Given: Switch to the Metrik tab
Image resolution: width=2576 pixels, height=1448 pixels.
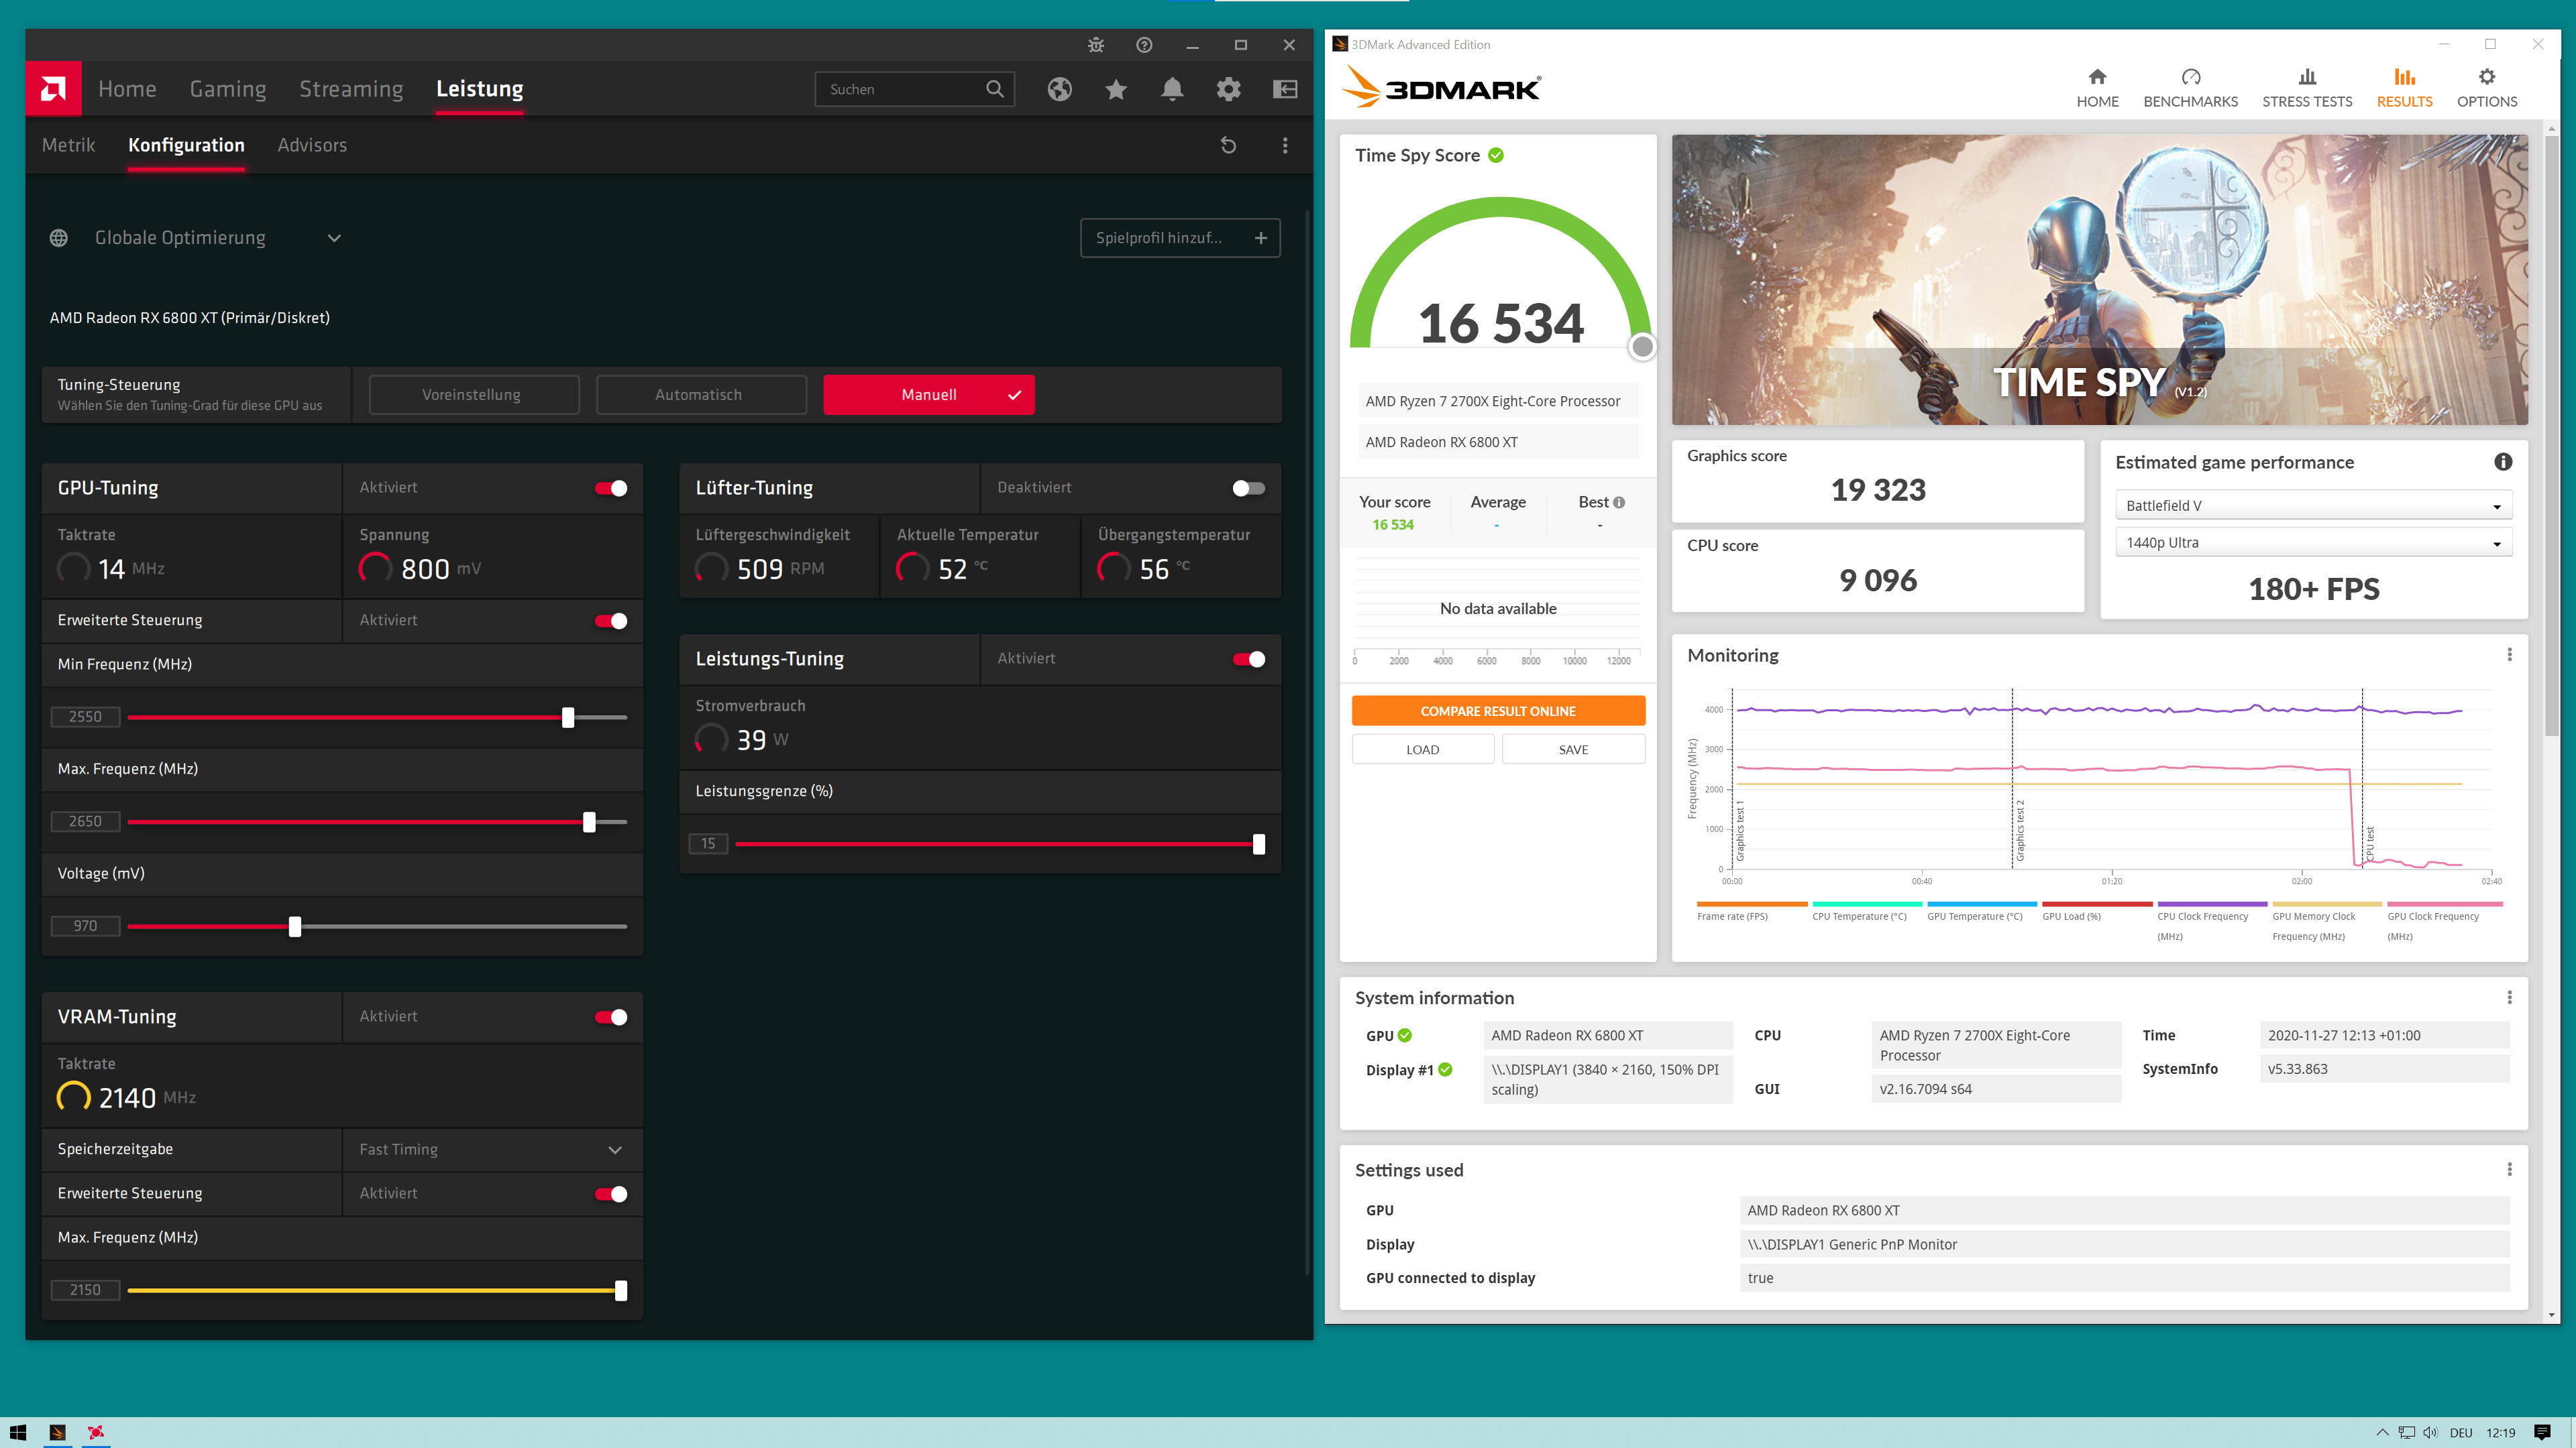Looking at the screenshot, I should click(68, 145).
